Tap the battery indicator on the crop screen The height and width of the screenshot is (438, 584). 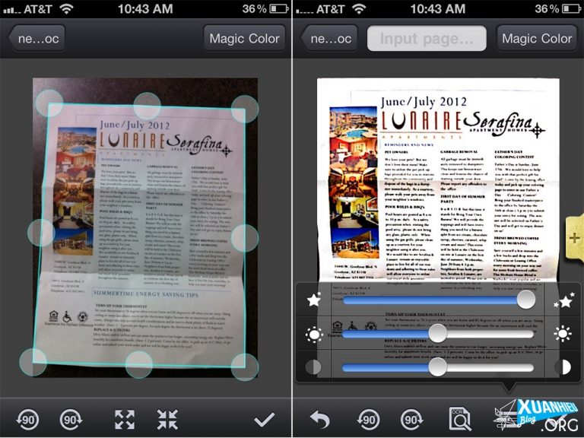pos(279,8)
